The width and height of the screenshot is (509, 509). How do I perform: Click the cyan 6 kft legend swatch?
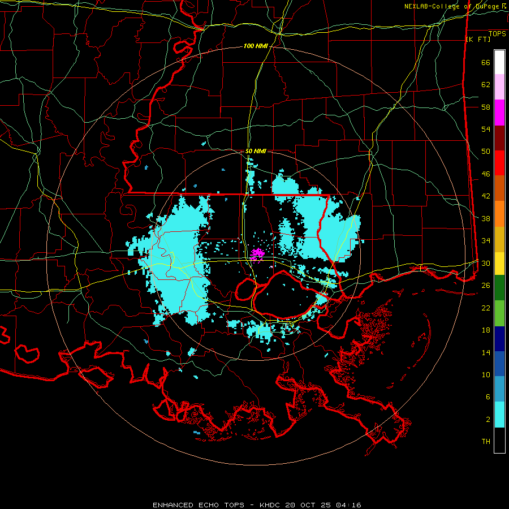pyautogui.click(x=499, y=414)
